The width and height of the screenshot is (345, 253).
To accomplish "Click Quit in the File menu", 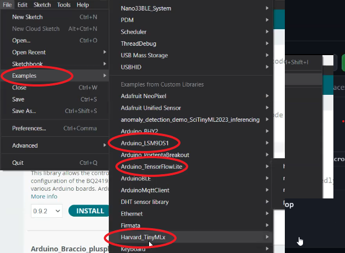I will tap(55, 163).
